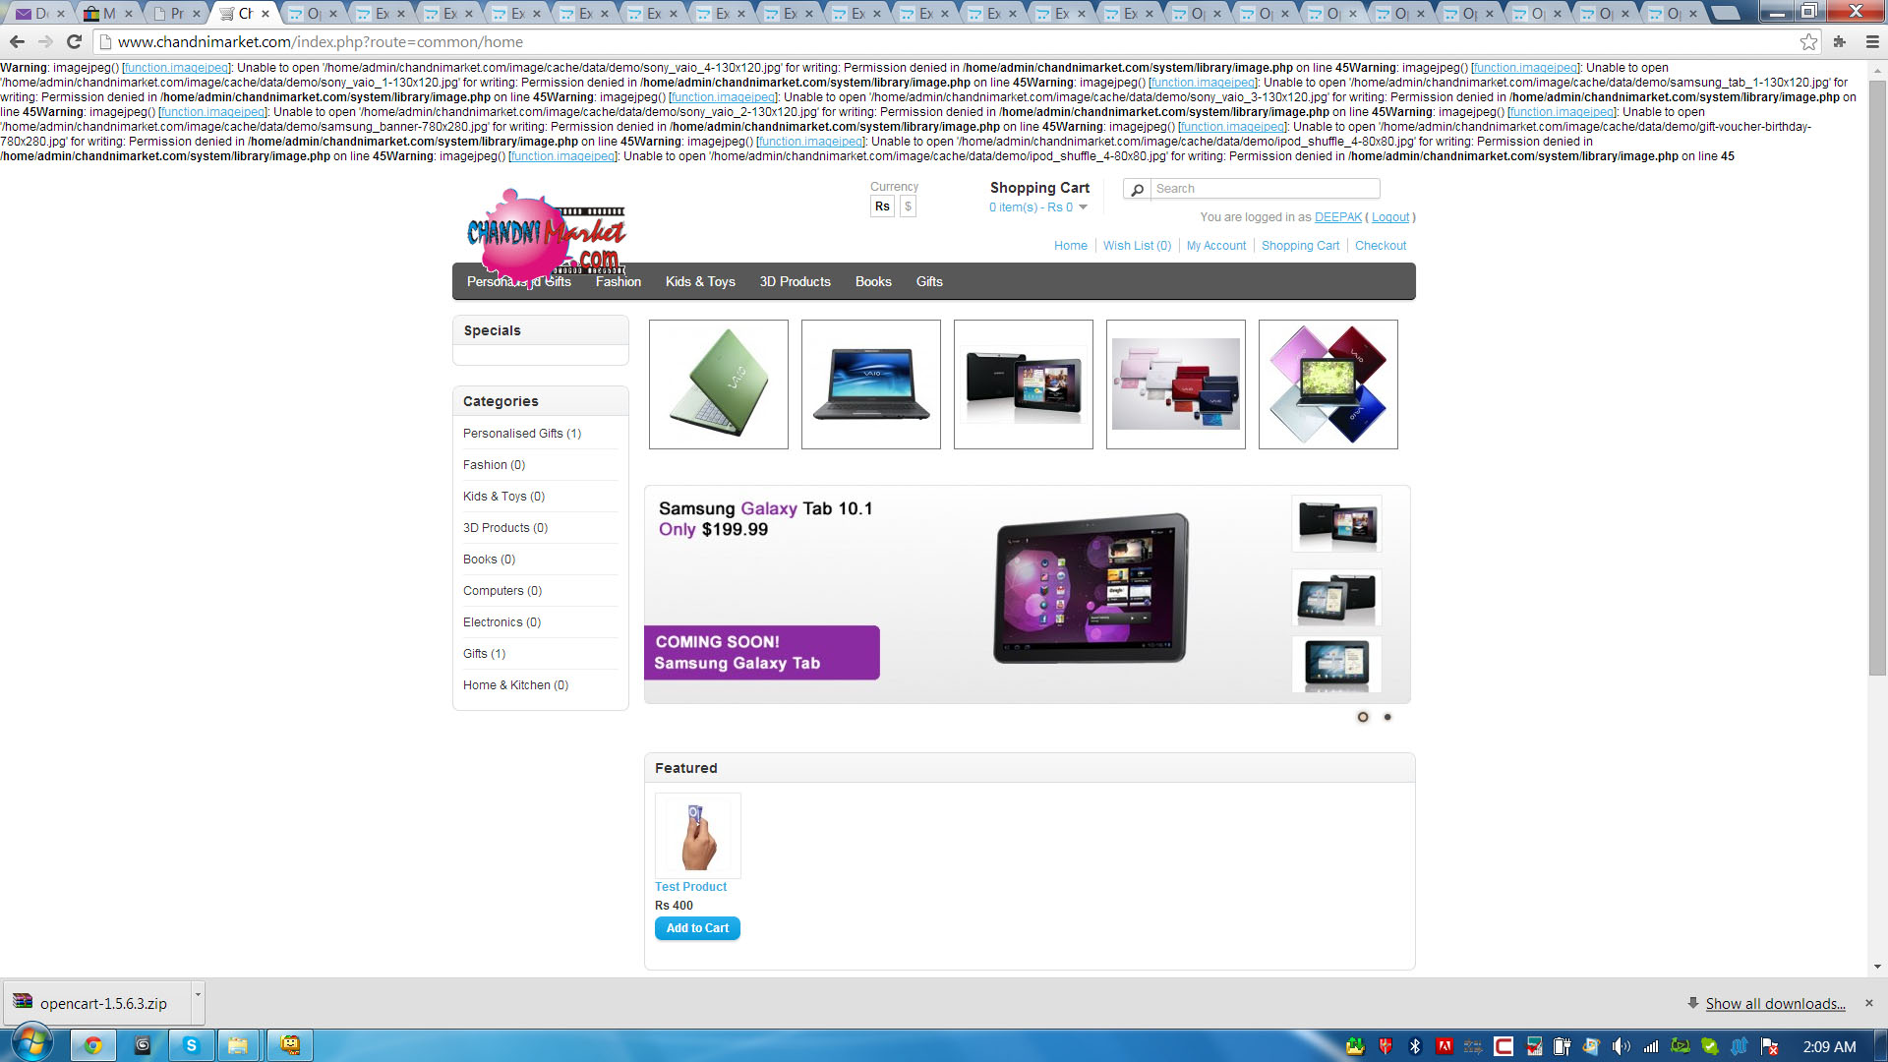
Task: Click the page icon in address bar
Action: [x=106, y=42]
